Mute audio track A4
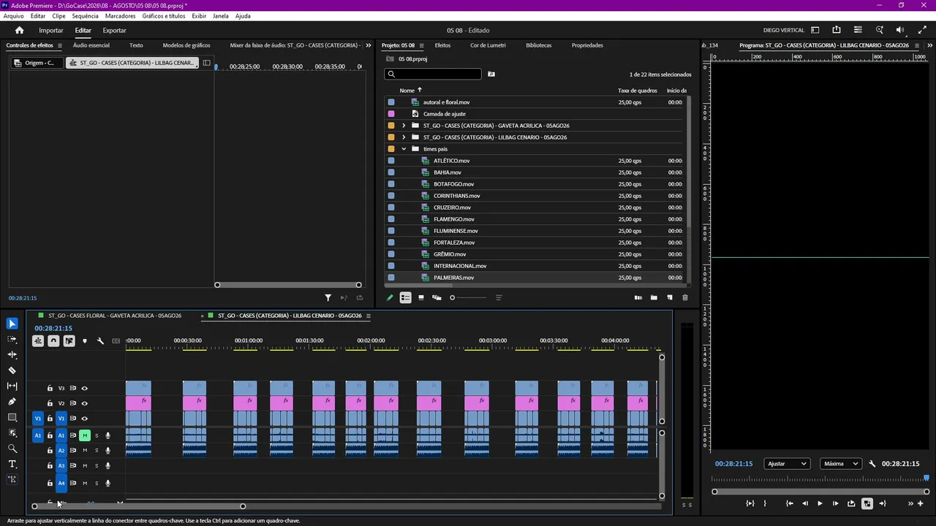The image size is (936, 526). coord(85,483)
